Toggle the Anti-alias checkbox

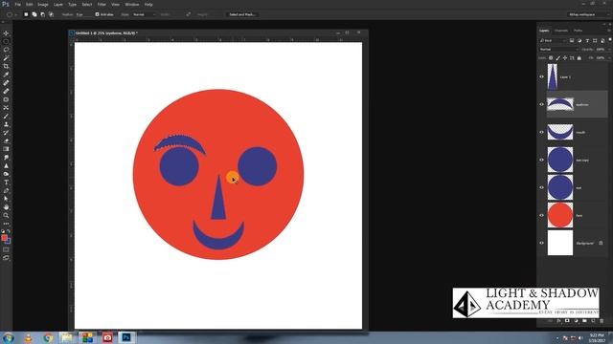coord(97,14)
